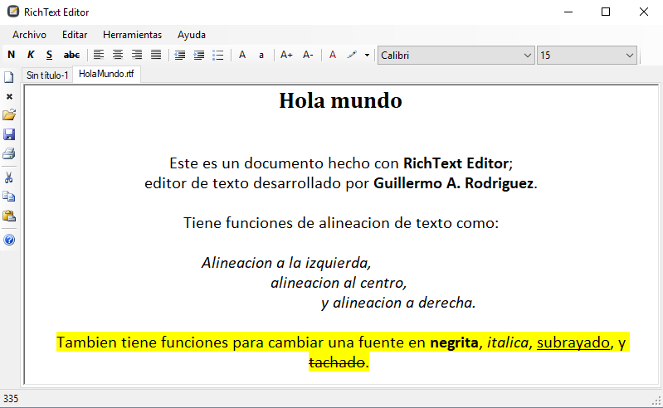
Task: Increase font size with A+
Action: (286, 55)
